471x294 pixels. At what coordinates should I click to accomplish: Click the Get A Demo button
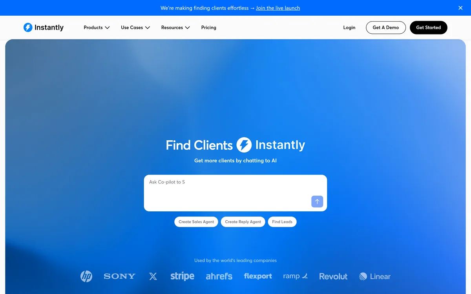coord(386,27)
